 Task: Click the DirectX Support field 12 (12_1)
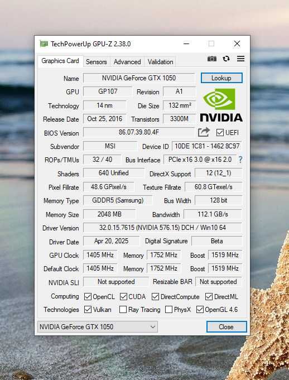pyautogui.click(x=219, y=173)
